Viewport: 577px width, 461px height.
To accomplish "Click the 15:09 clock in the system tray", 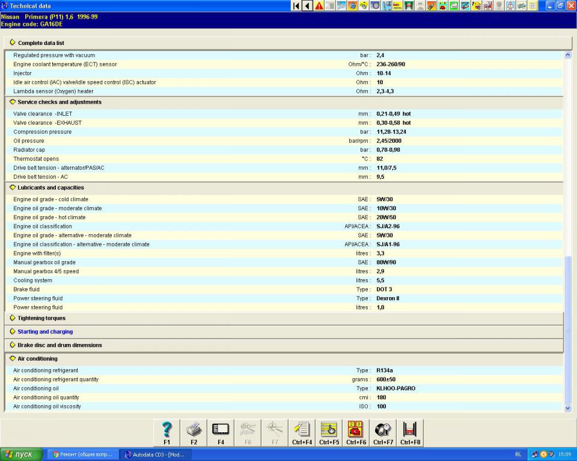I will click(564, 455).
